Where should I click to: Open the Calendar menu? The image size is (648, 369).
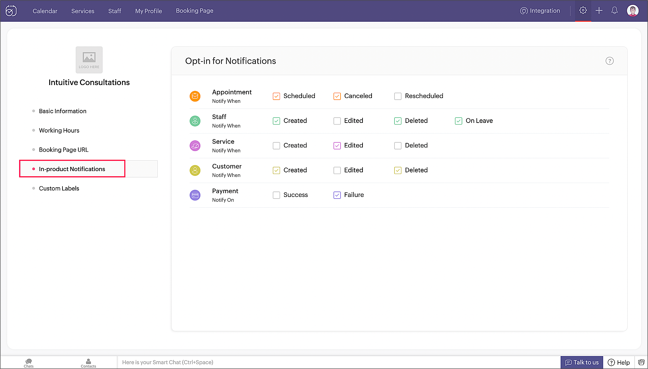point(45,11)
